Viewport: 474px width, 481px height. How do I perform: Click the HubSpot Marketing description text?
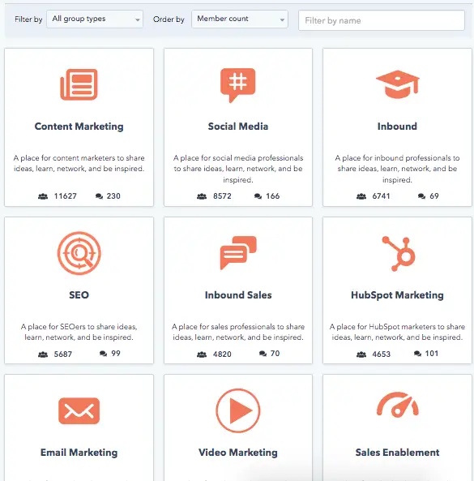(397, 332)
